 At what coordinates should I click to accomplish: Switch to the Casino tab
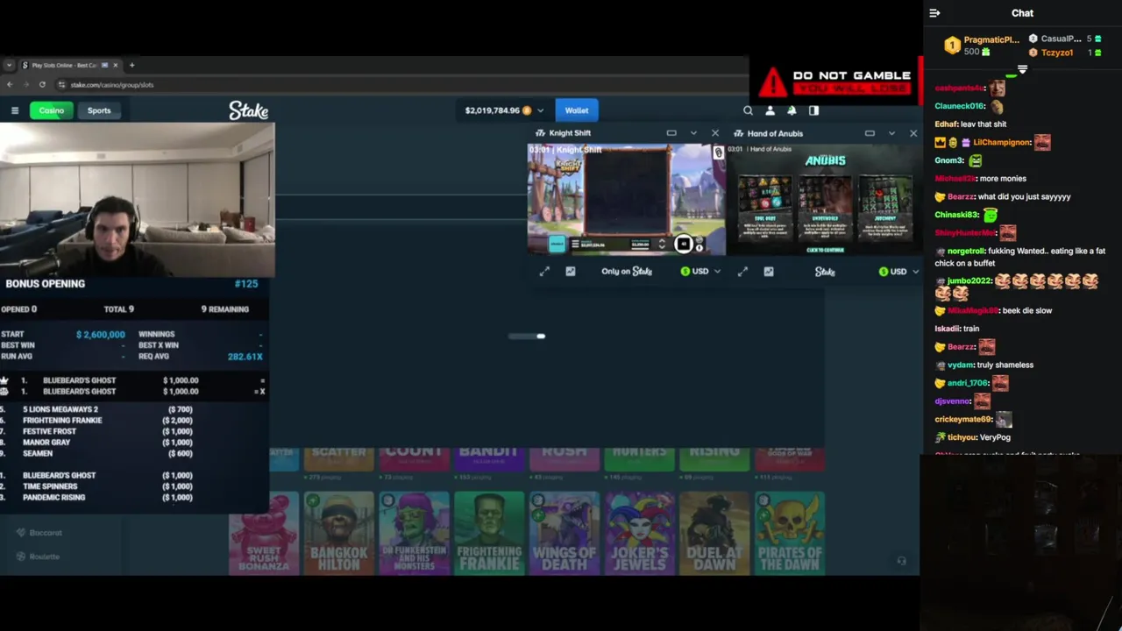pyautogui.click(x=51, y=110)
